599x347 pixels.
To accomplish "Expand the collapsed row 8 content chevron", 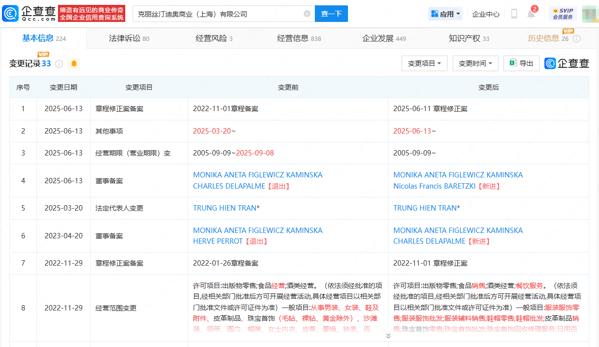I will 388,336.
